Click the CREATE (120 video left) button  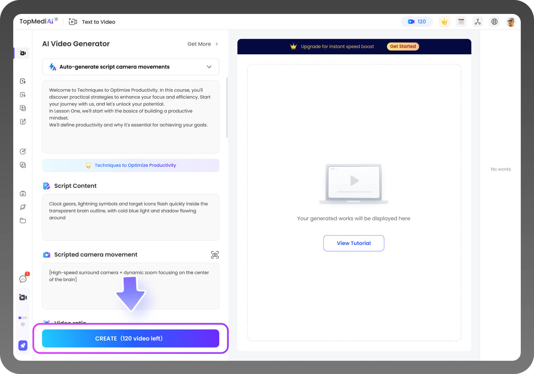coord(131,338)
